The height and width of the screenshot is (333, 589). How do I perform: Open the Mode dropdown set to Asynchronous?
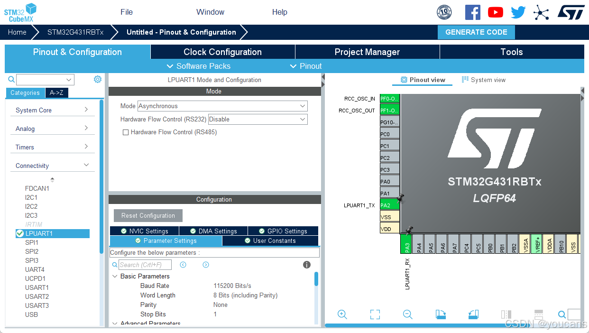coord(222,106)
